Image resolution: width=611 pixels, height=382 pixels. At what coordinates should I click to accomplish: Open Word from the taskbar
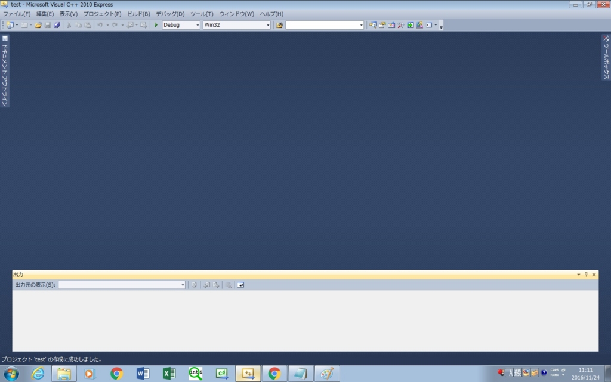(143, 374)
